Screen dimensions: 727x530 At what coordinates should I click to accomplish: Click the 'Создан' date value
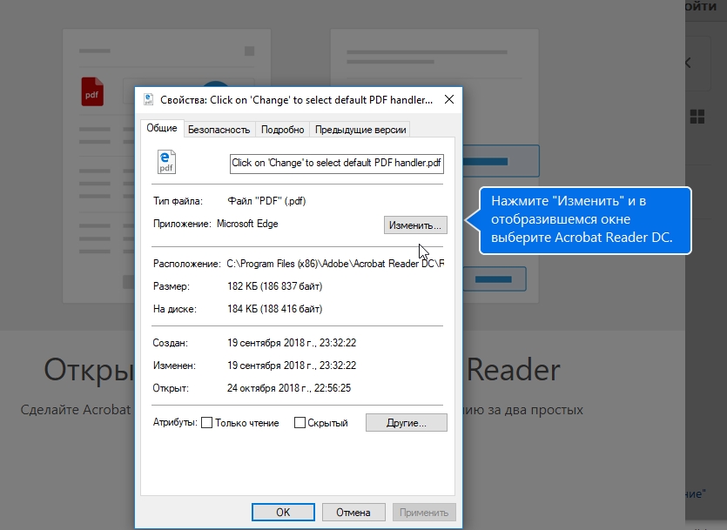point(292,343)
